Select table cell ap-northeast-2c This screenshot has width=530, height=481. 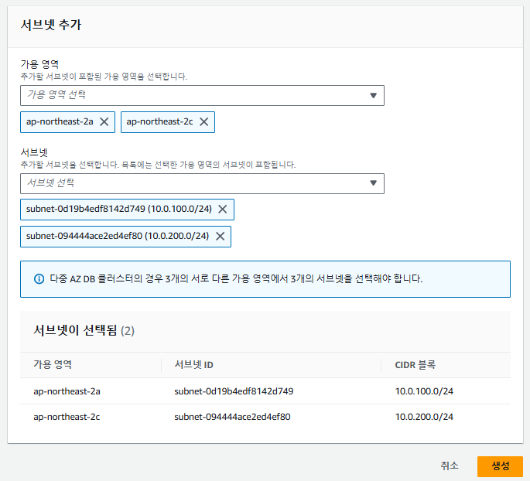pyautogui.click(x=67, y=417)
